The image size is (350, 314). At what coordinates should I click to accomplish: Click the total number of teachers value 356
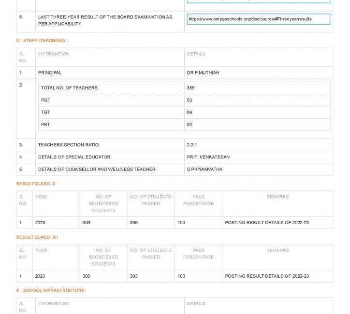(191, 88)
